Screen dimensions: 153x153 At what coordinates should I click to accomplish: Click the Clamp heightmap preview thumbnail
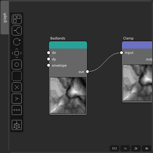[137, 83]
